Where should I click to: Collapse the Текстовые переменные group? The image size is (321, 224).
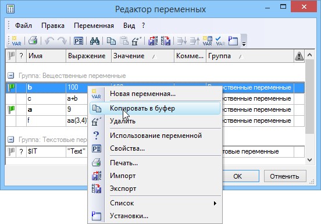tap(10, 140)
